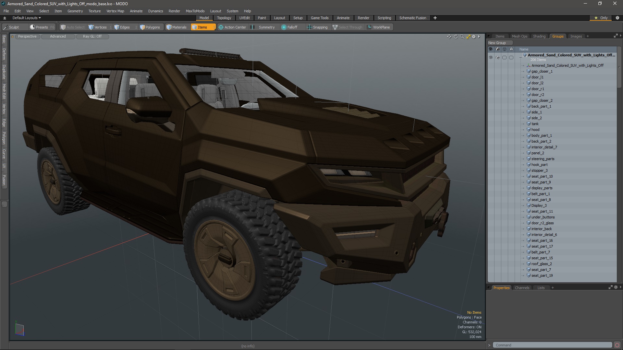
Task: Click the camera render column header
Action: (x=497, y=49)
